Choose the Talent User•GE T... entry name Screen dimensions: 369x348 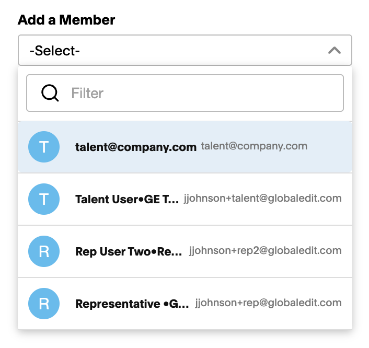click(127, 199)
